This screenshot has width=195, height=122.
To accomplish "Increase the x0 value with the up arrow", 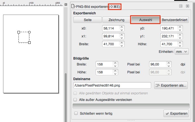I will tap(122, 27).
